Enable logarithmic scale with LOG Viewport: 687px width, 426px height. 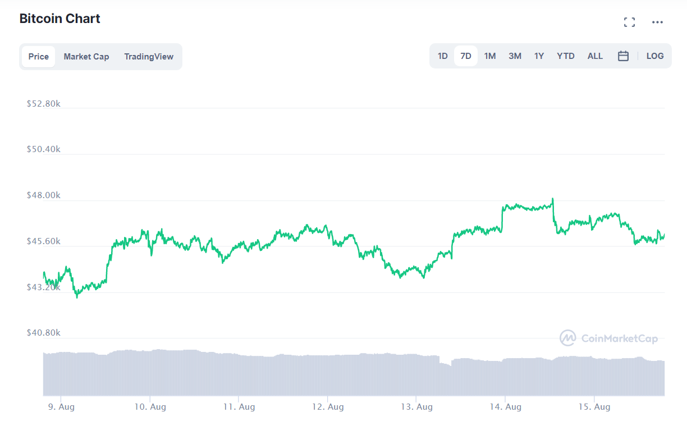click(x=654, y=56)
